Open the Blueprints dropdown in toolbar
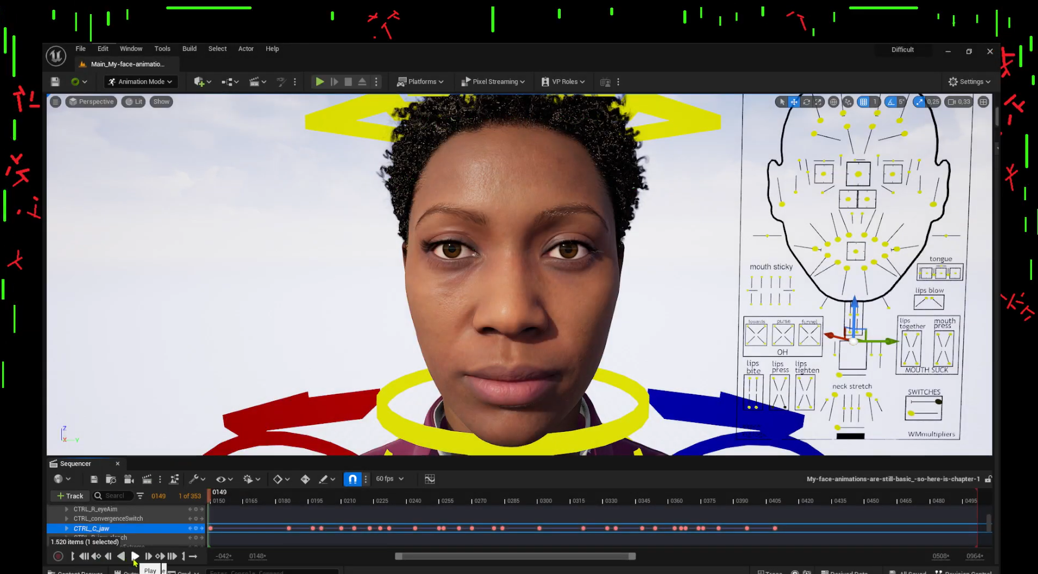Screen dimensions: 1038x574 click(230, 82)
